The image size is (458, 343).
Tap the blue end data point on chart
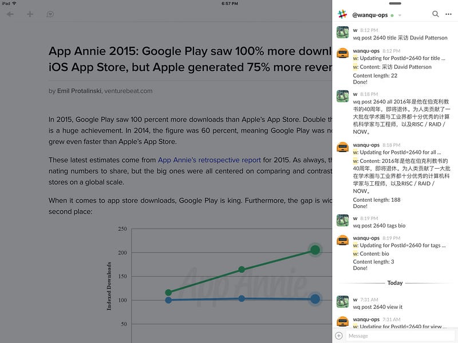click(315, 298)
